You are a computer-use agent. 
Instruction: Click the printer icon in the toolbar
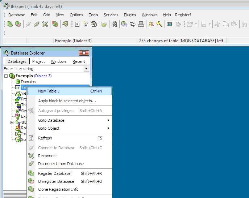141,24
